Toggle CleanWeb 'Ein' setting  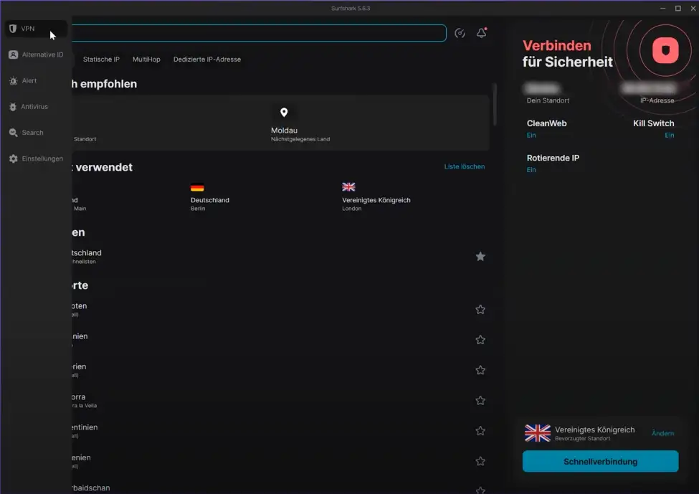(x=531, y=136)
